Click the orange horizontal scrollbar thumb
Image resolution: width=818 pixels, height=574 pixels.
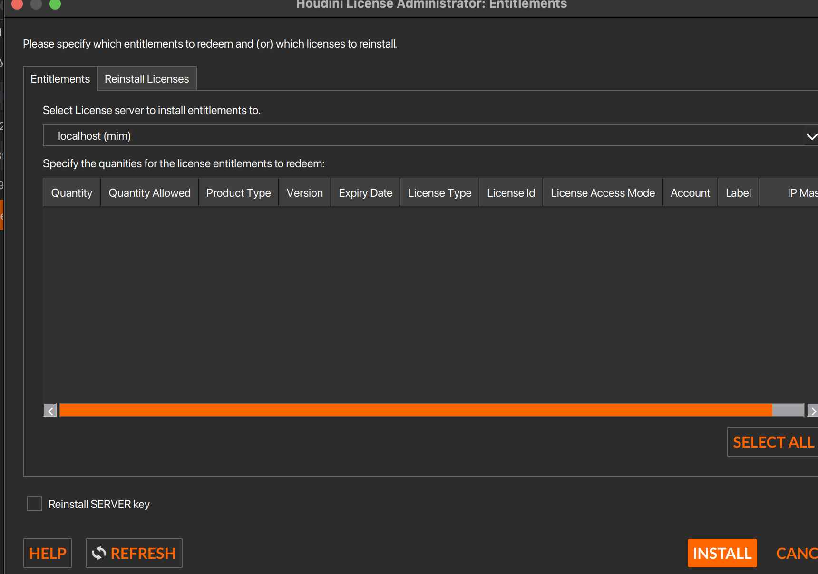[x=416, y=410]
